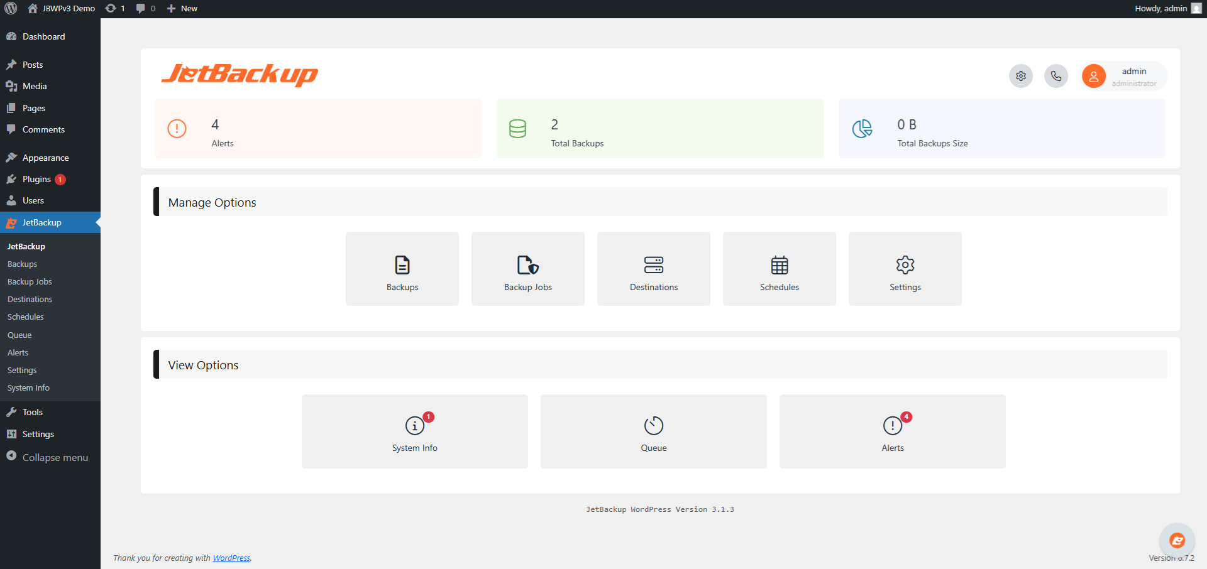Open JetBackup Settings gear icon
The image size is (1207, 569).
tap(905, 265)
